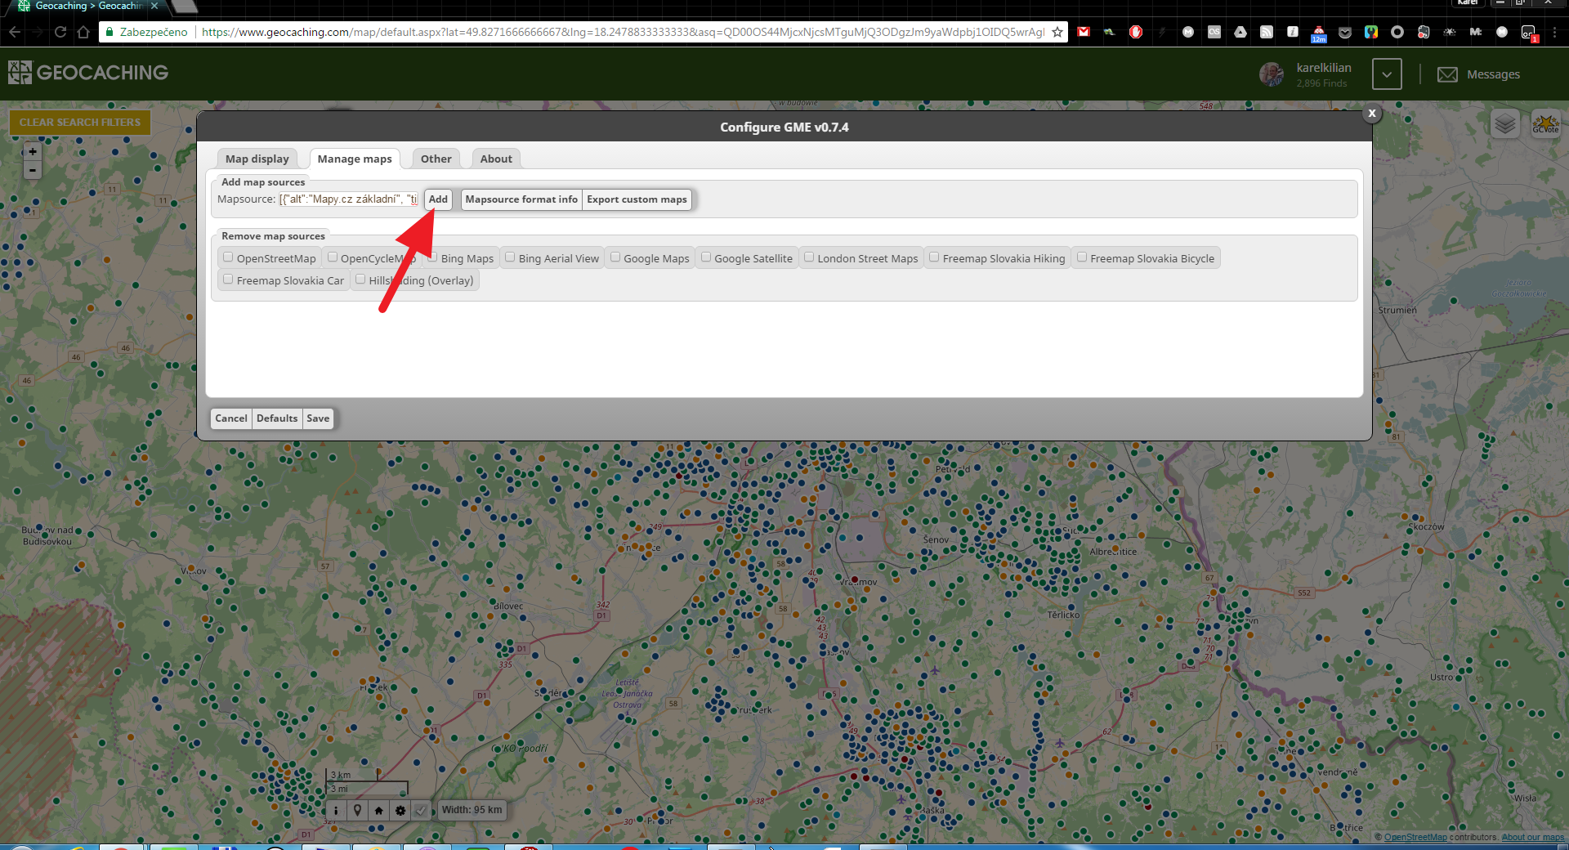Zoom out with the map minus control
Image resolution: width=1569 pixels, height=850 pixels.
33,170
